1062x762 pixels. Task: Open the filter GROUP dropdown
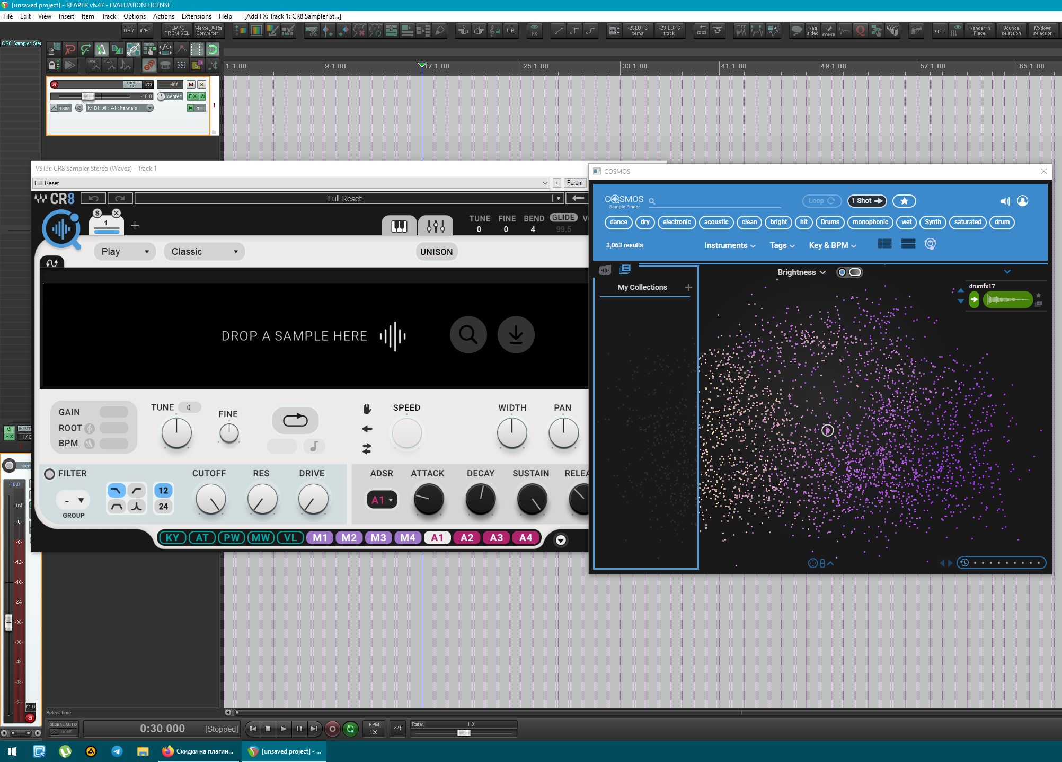74,500
